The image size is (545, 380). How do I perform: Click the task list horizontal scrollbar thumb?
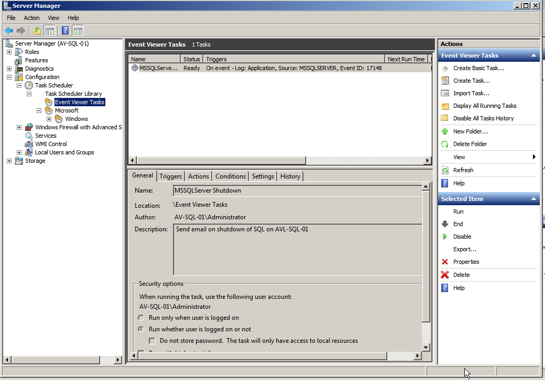click(221, 161)
